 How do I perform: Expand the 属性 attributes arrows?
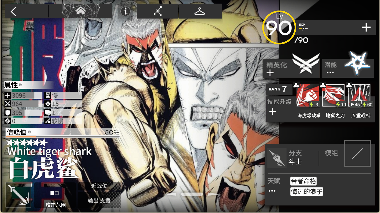click(x=21, y=85)
